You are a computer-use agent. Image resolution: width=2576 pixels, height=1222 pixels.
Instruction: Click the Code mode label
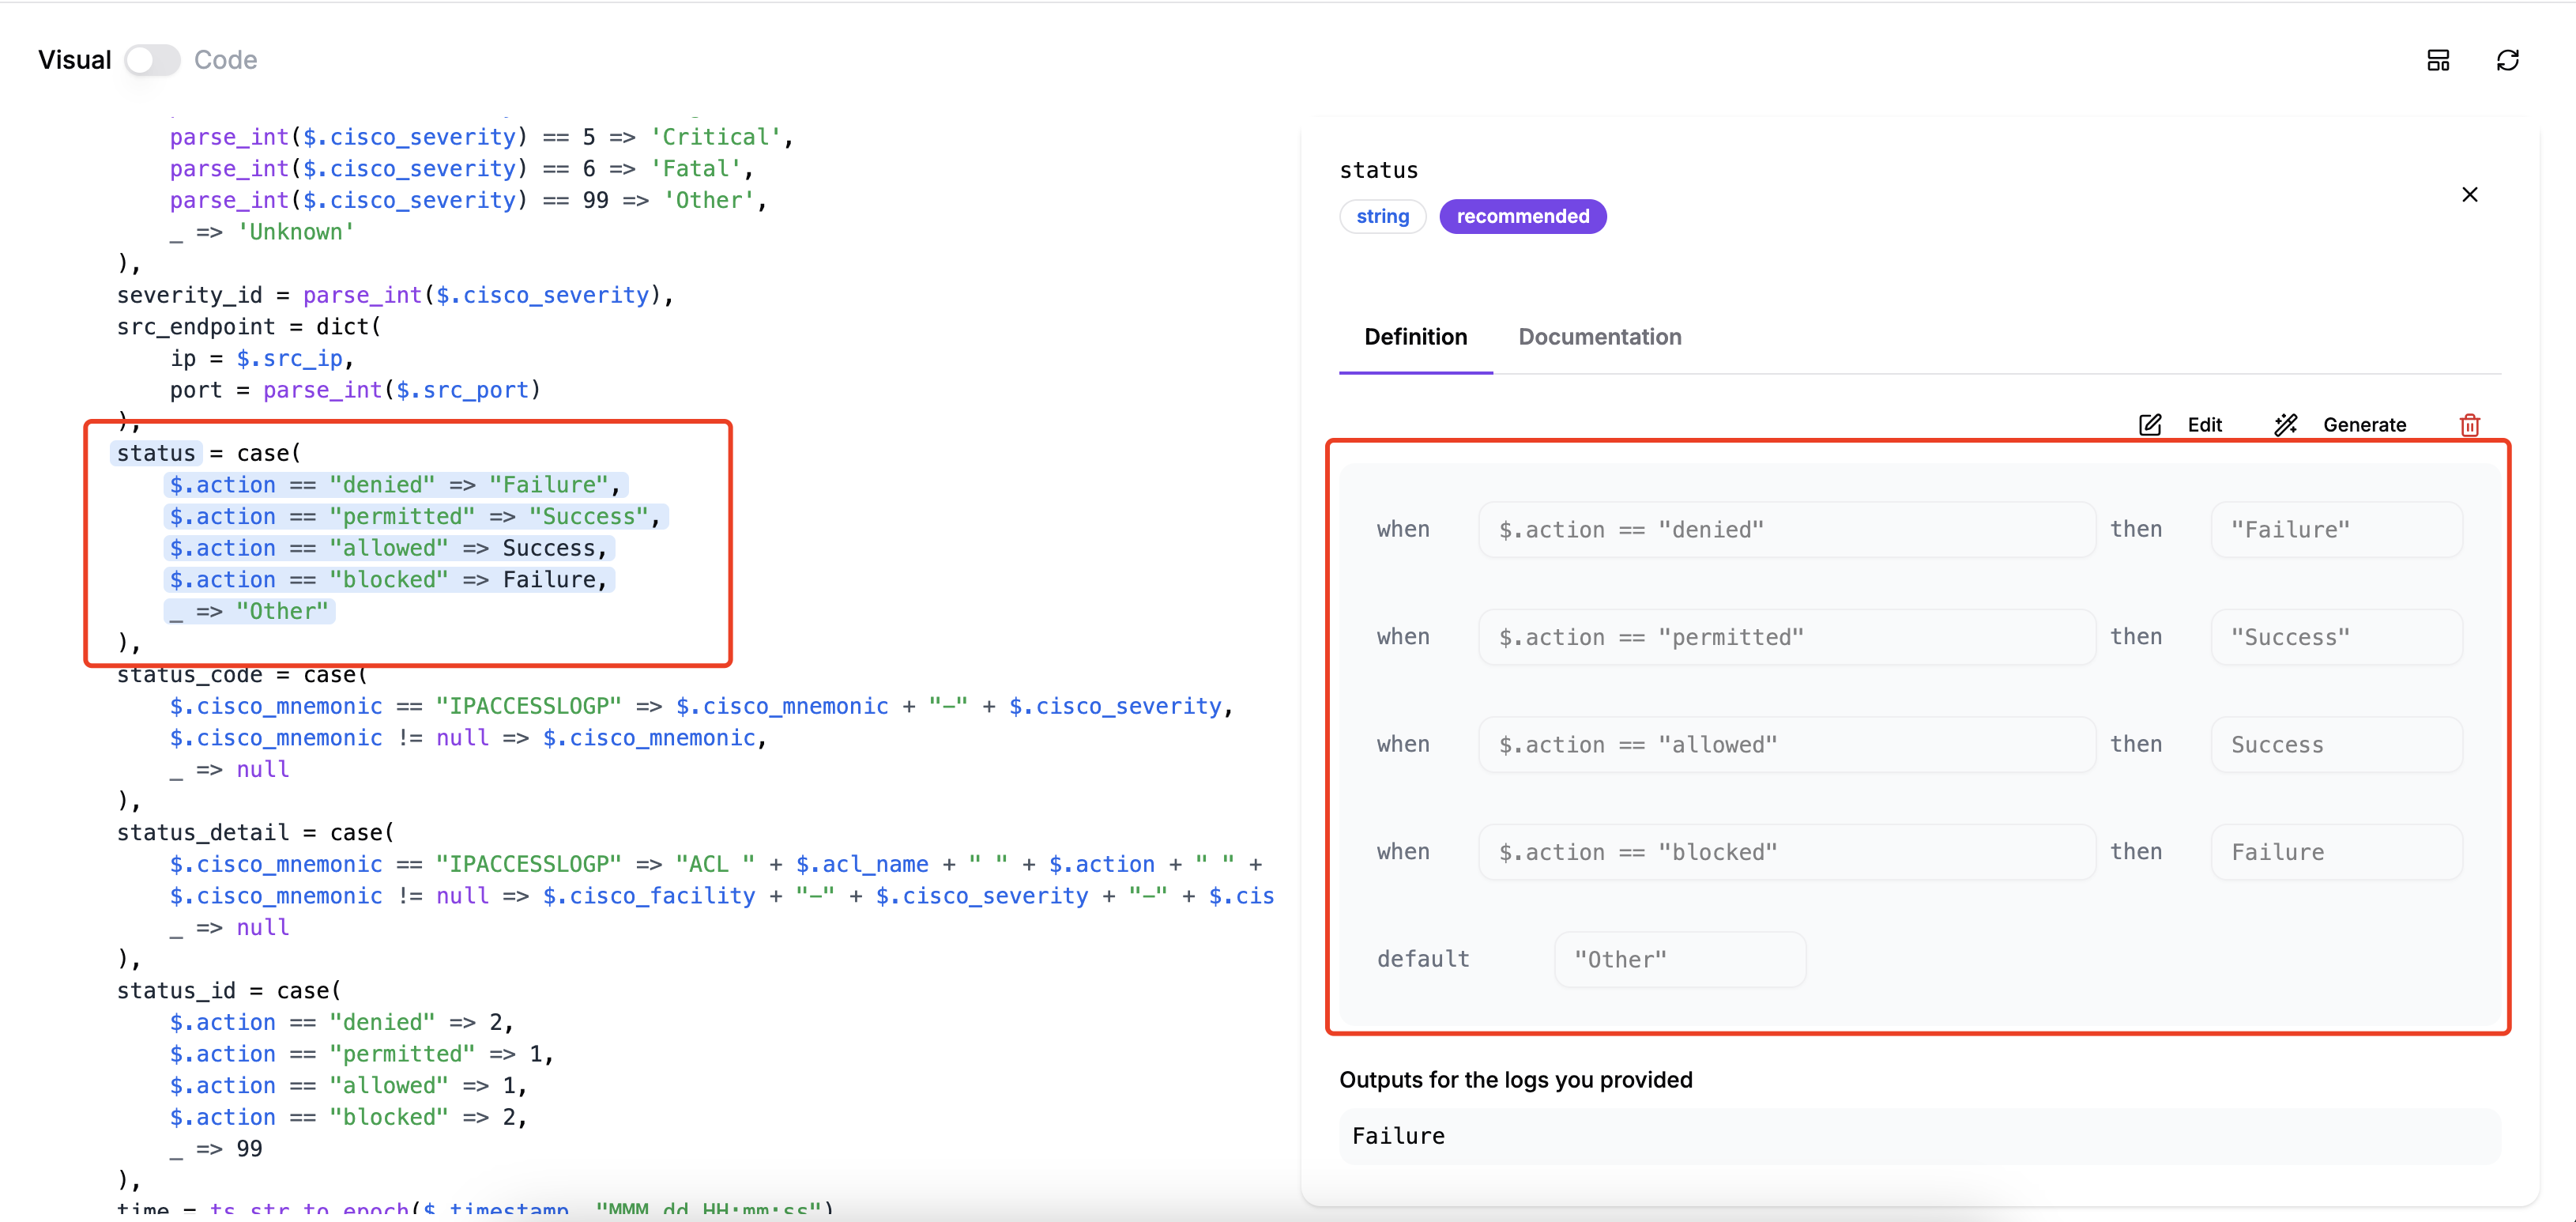click(225, 60)
